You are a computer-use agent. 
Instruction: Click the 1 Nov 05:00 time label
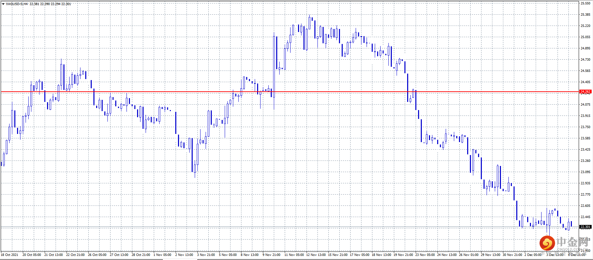point(162,255)
